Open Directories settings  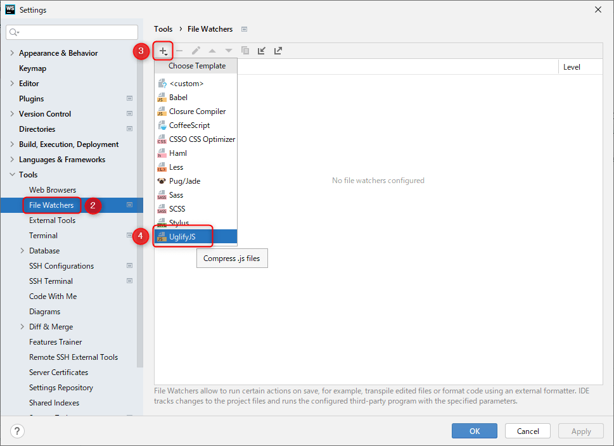click(x=37, y=129)
